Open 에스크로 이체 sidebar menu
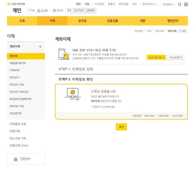Image resolution: width=196 pixels, height=169 pixels. coord(18,138)
